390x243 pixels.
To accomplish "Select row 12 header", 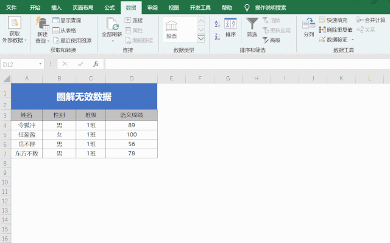I will pyautogui.click(x=5, y=201).
